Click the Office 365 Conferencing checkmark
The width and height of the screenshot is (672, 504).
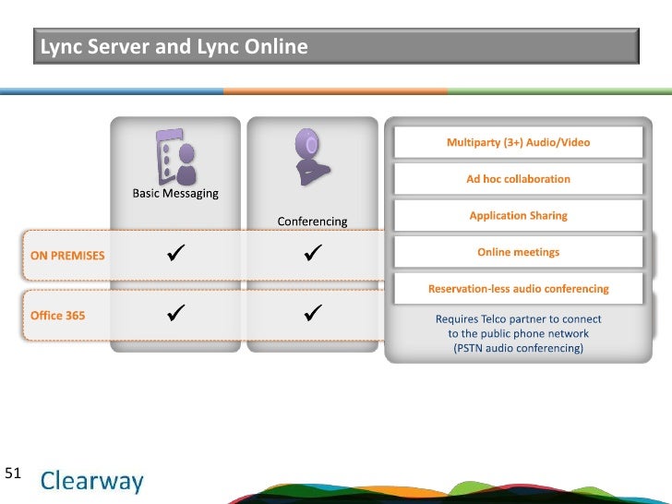pos(313,312)
